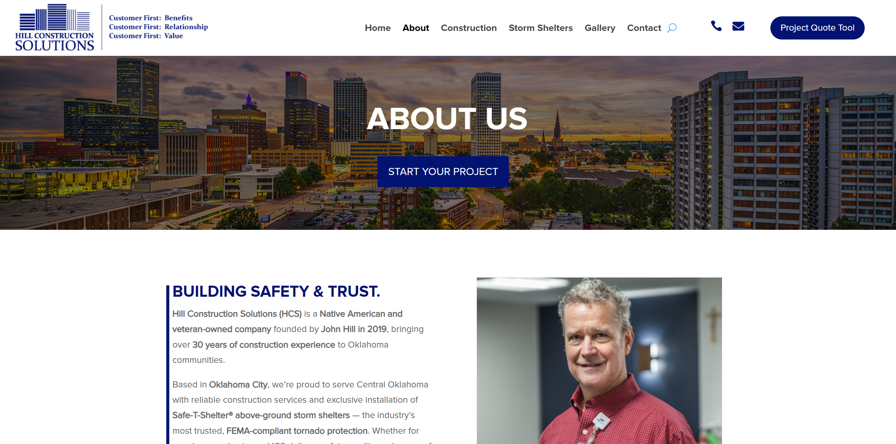Click the city skyline banner image
The width and height of the screenshot is (896, 444).
click(448, 143)
